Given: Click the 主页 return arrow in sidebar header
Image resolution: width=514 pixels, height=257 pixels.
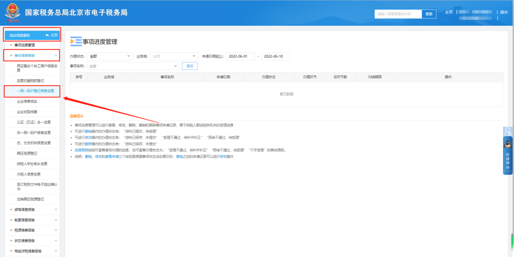Looking at the screenshot, I should [x=51, y=35].
